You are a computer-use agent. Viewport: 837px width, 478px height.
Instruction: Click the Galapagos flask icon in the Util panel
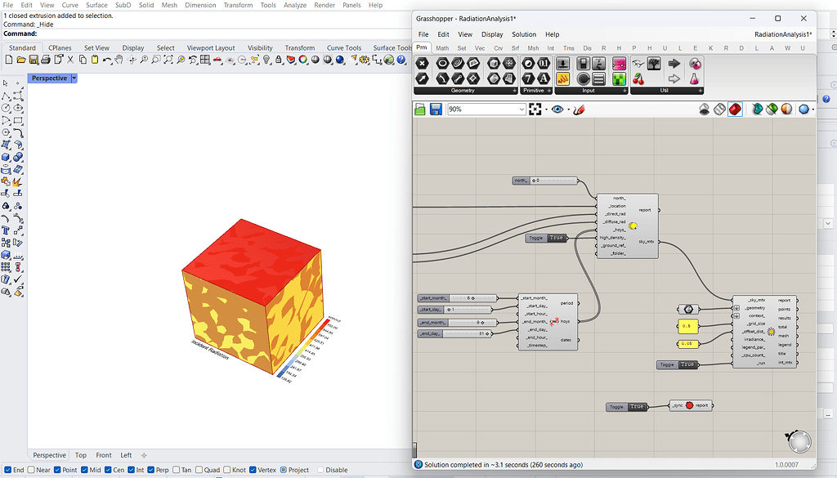[x=695, y=78]
